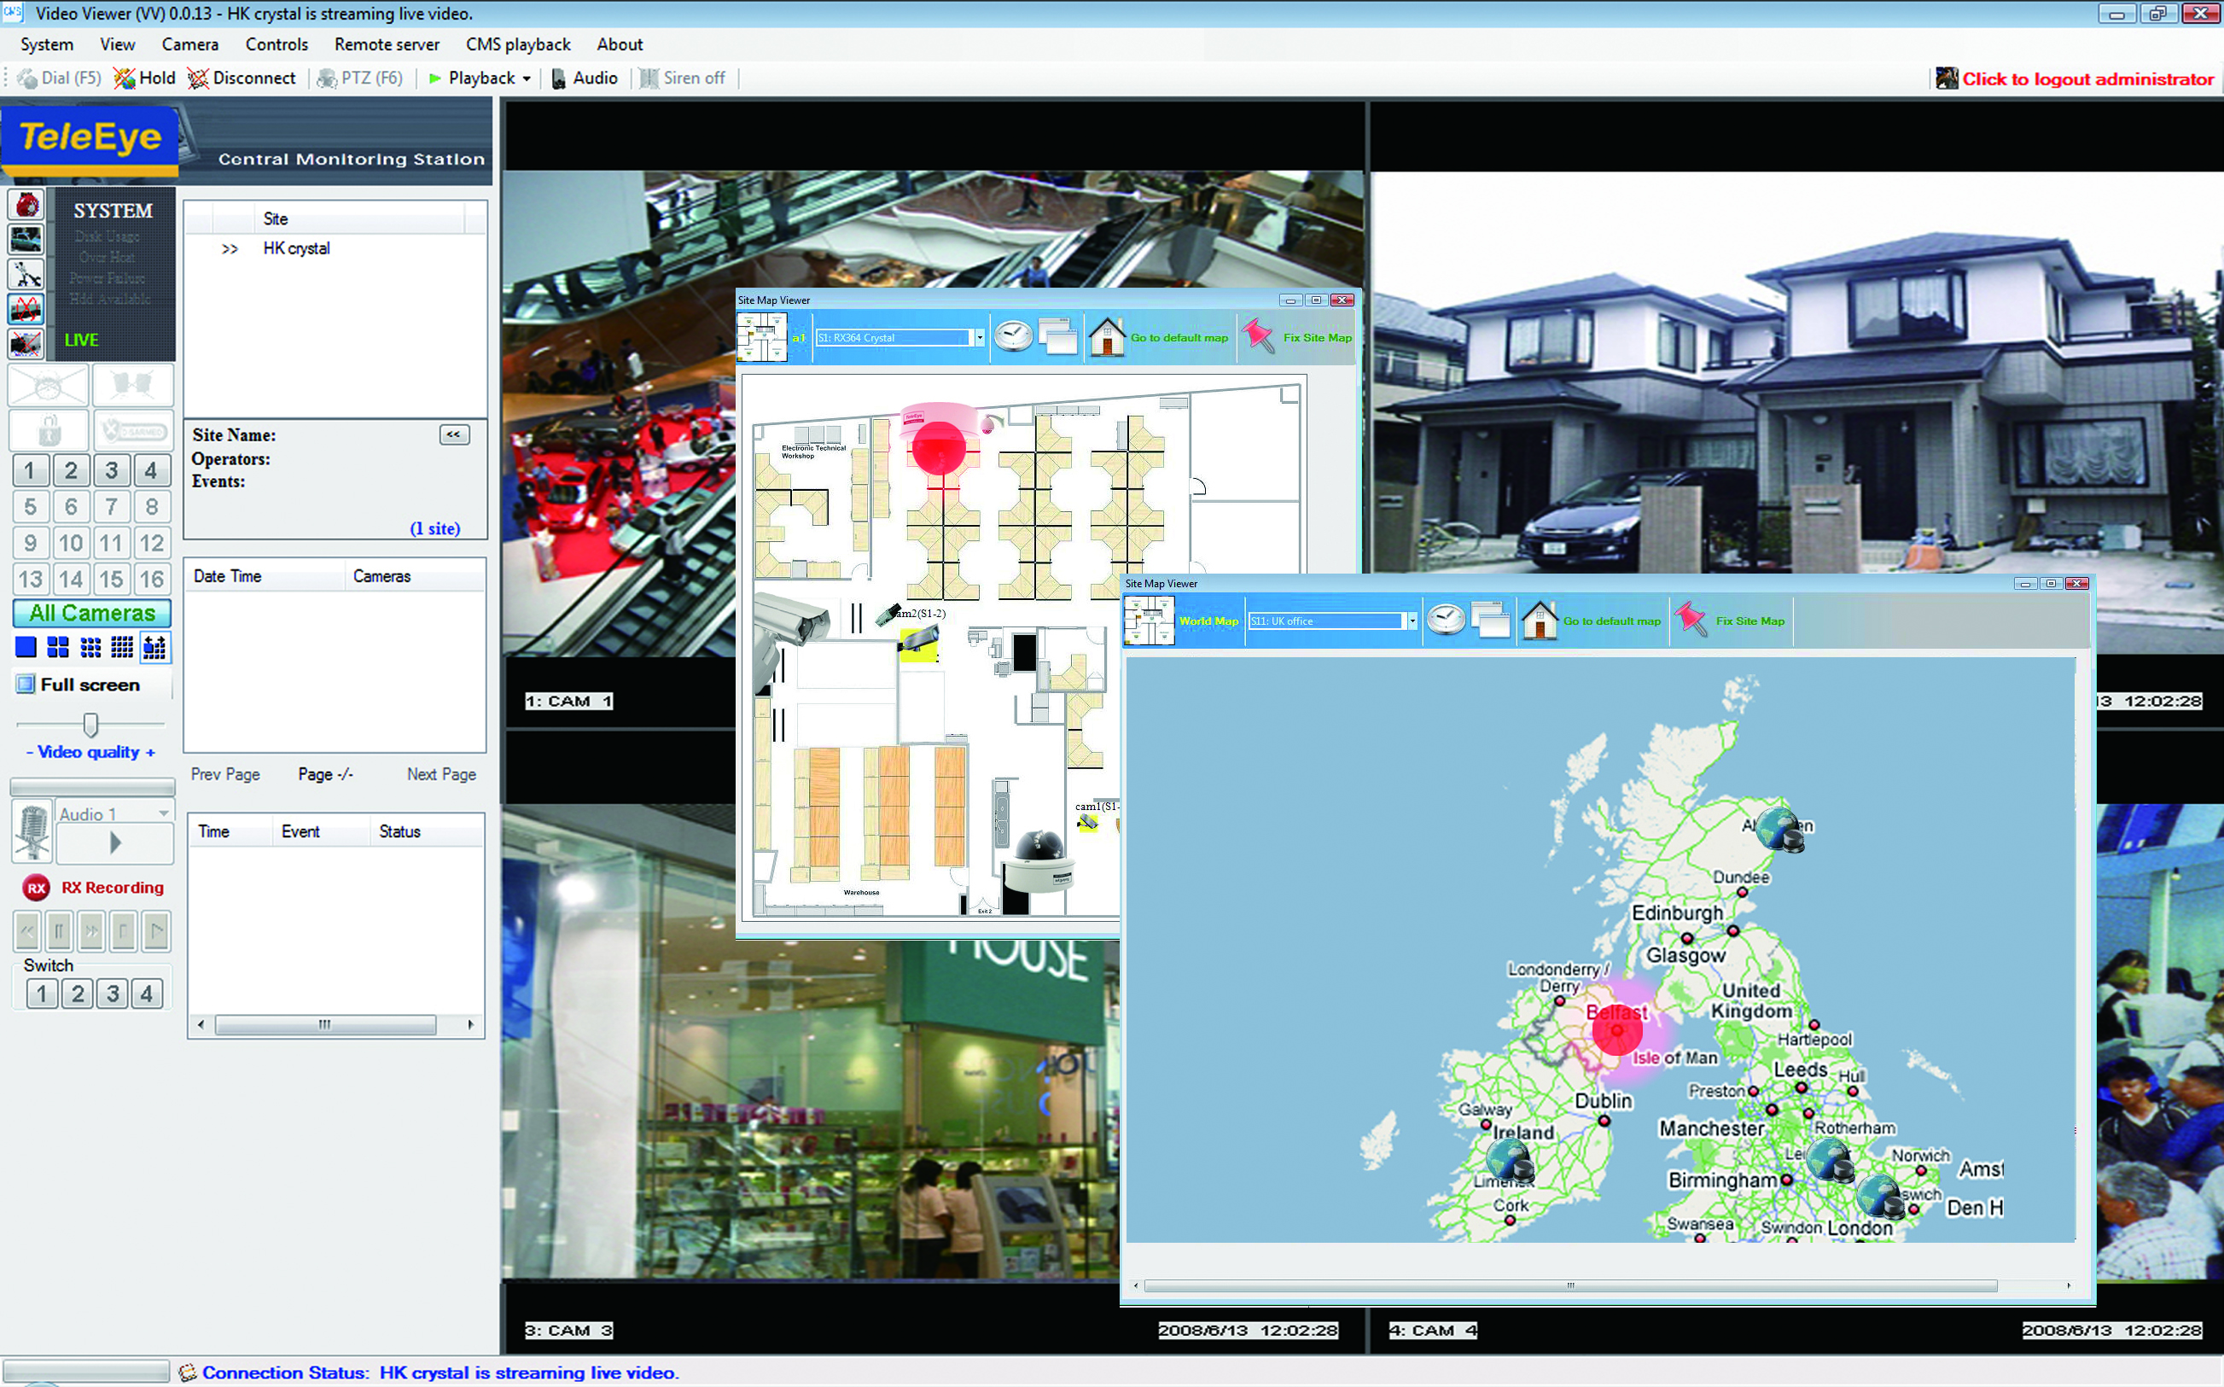Click the car video sidebar icon
The height and width of the screenshot is (1387, 2224).
[x=26, y=240]
